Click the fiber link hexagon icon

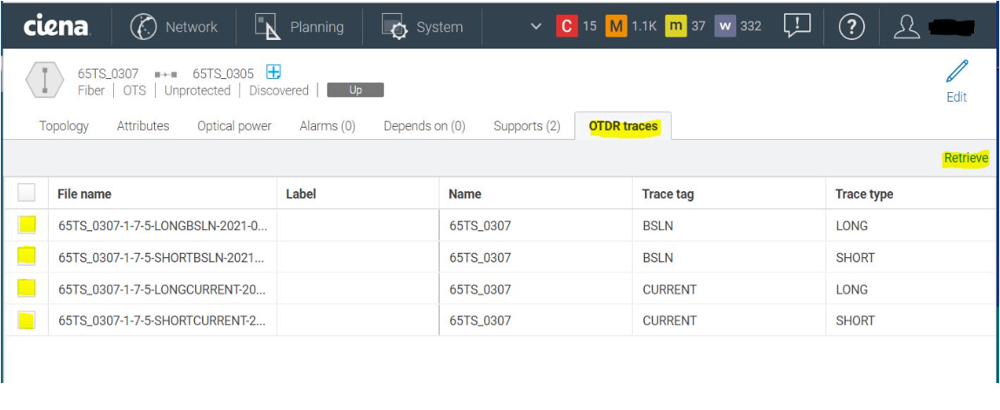pyautogui.click(x=44, y=80)
